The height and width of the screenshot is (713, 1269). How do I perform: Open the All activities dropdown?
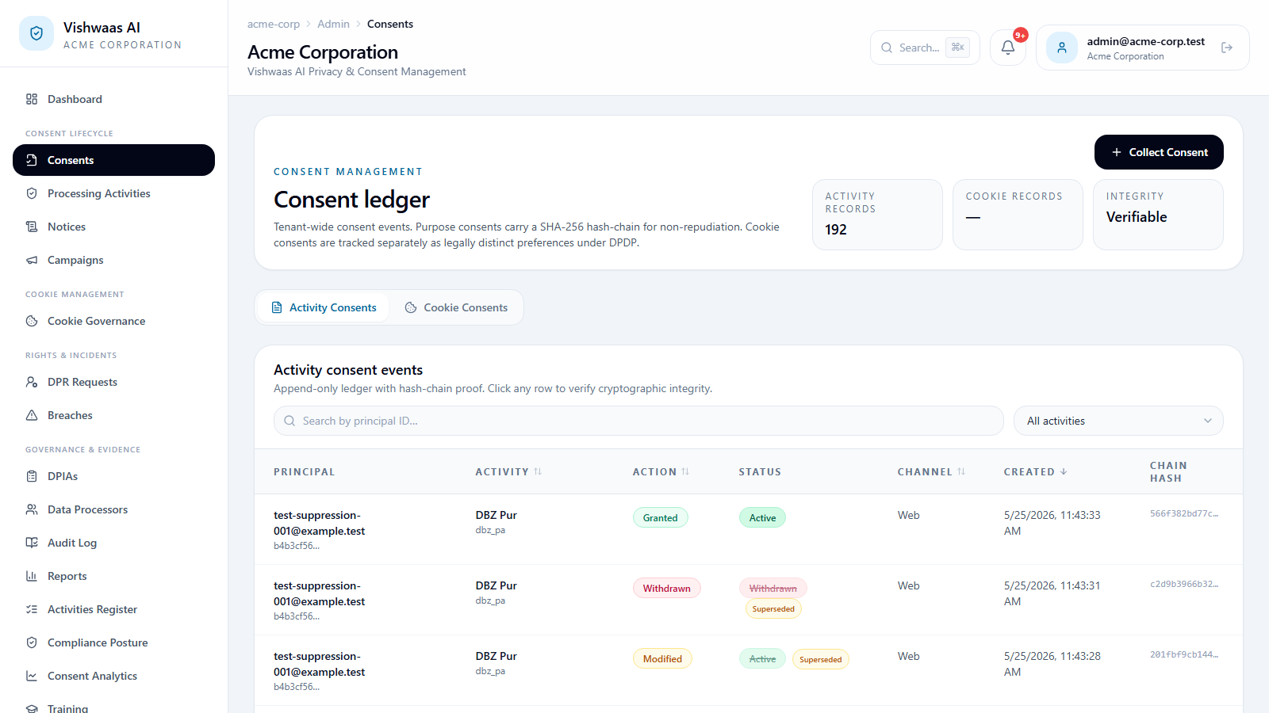pos(1118,421)
